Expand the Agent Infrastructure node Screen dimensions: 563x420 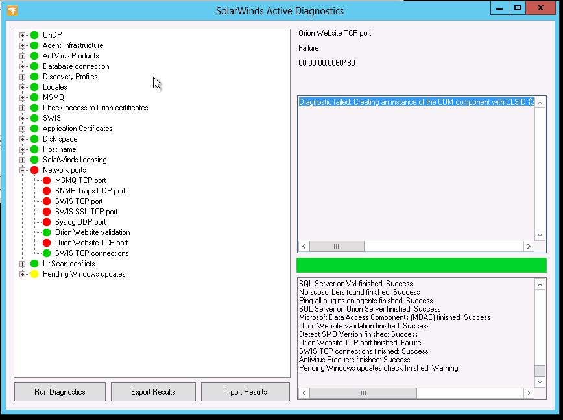point(22,45)
